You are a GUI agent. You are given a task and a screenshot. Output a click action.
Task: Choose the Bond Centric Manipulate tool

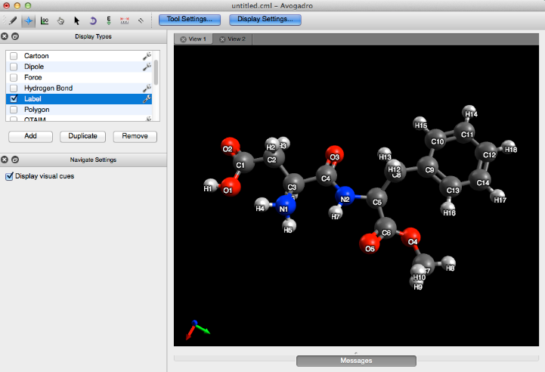[45, 20]
